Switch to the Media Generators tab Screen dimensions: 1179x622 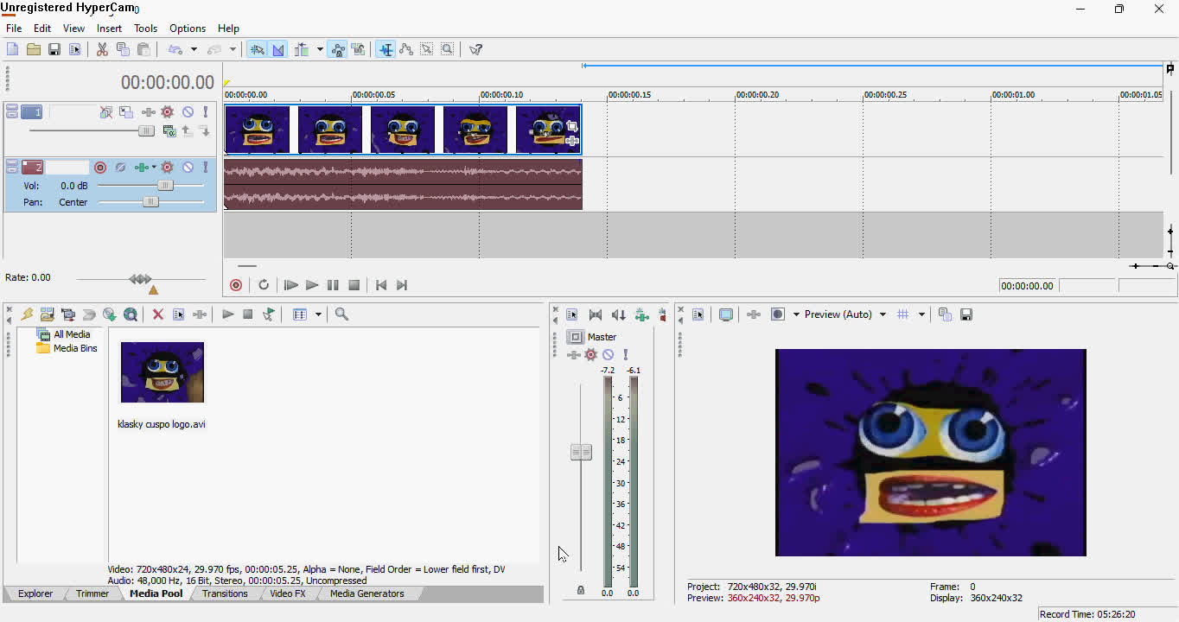[366, 593]
